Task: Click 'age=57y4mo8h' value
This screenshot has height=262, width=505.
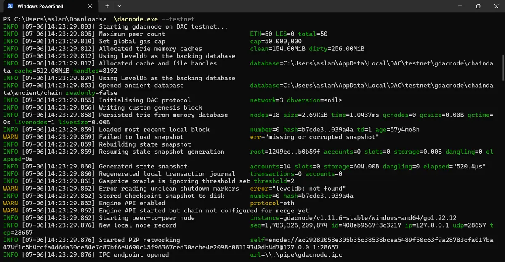Action: pos(398,129)
